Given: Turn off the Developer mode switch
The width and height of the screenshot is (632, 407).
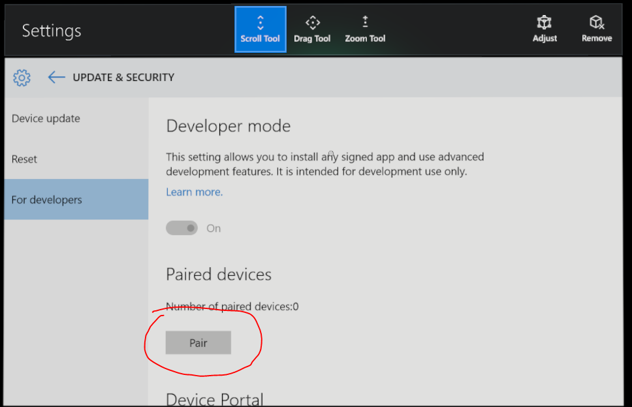Looking at the screenshot, I should 182,228.
